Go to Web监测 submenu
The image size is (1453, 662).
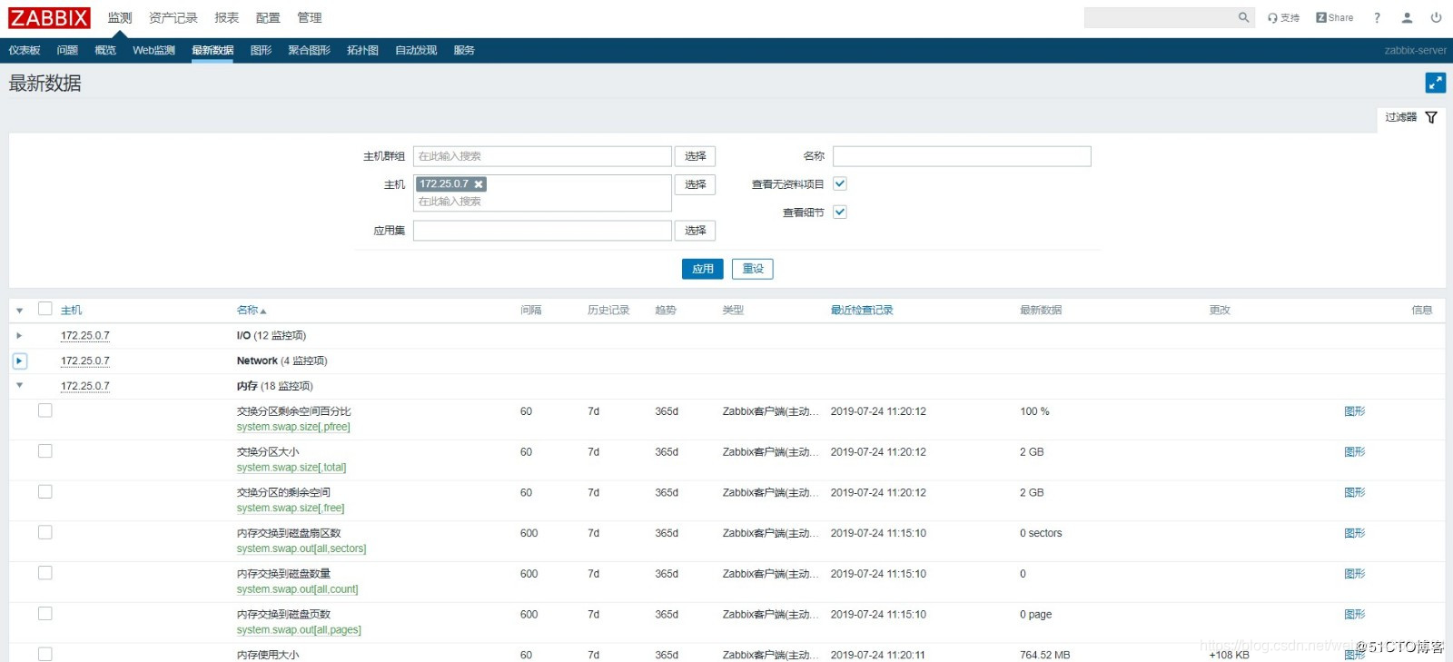click(x=153, y=50)
